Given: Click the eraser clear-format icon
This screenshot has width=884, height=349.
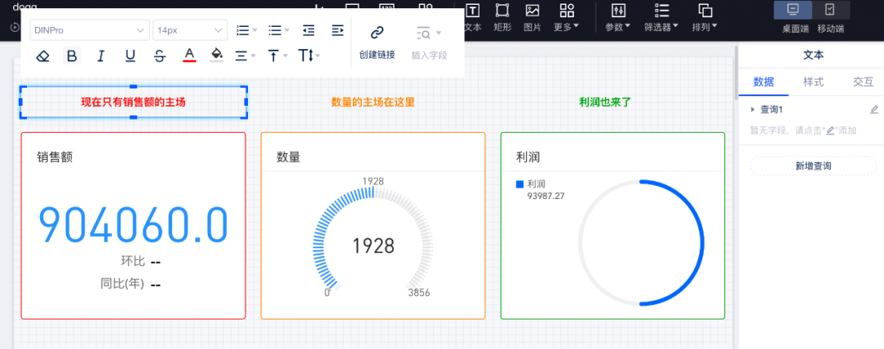Looking at the screenshot, I should [43, 56].
